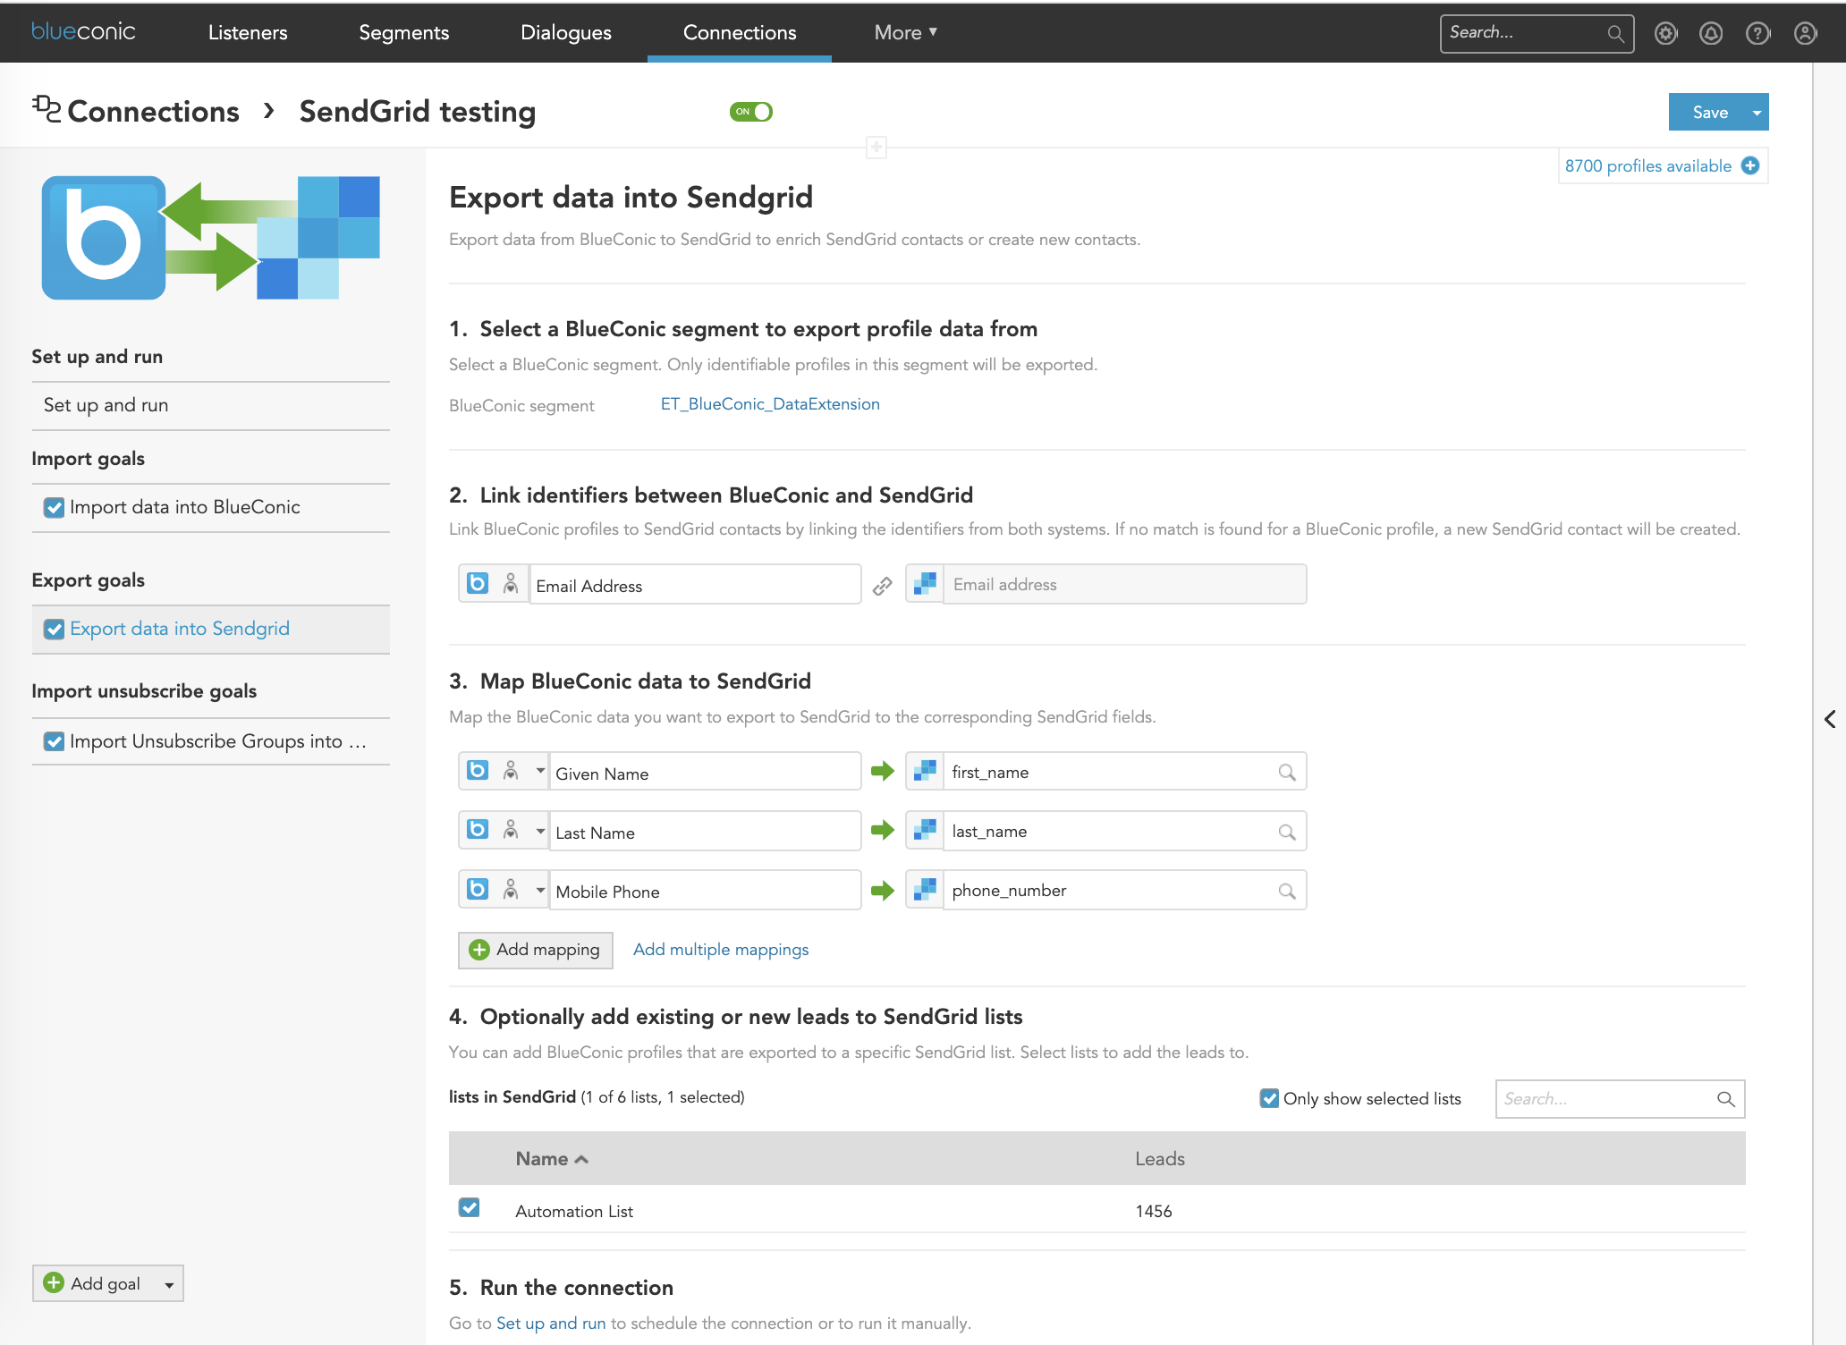Expand the Save button dropdown arrow
This screenshot has height=1345, width=1846.
1751,112
